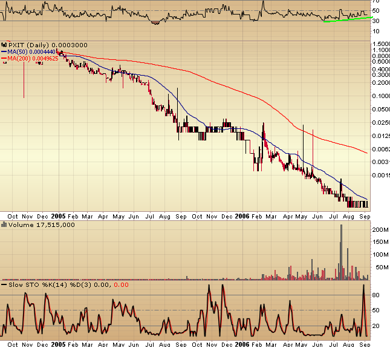Click the 2006 label on the bottom stochastic date axis
Viewport: 390px width, 348px height.
pos(242,344)
